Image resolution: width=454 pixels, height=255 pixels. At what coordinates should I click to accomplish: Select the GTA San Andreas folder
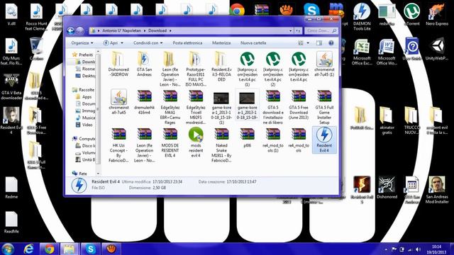tap(144, 64)
